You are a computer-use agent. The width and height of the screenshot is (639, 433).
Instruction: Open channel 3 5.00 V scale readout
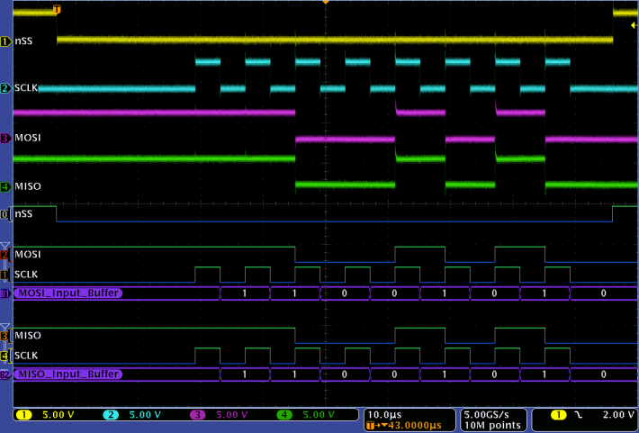pyautogui.click(x=232, y=415)
